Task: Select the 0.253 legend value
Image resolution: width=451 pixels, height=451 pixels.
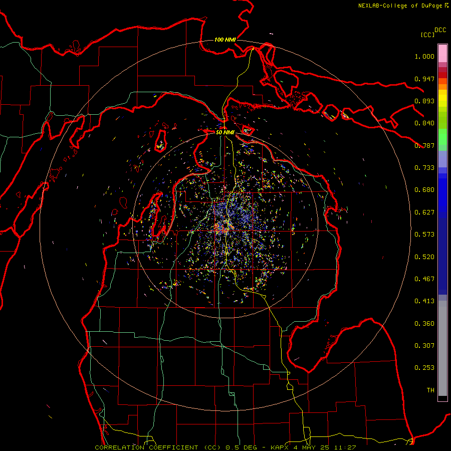Action: point(424,368)
